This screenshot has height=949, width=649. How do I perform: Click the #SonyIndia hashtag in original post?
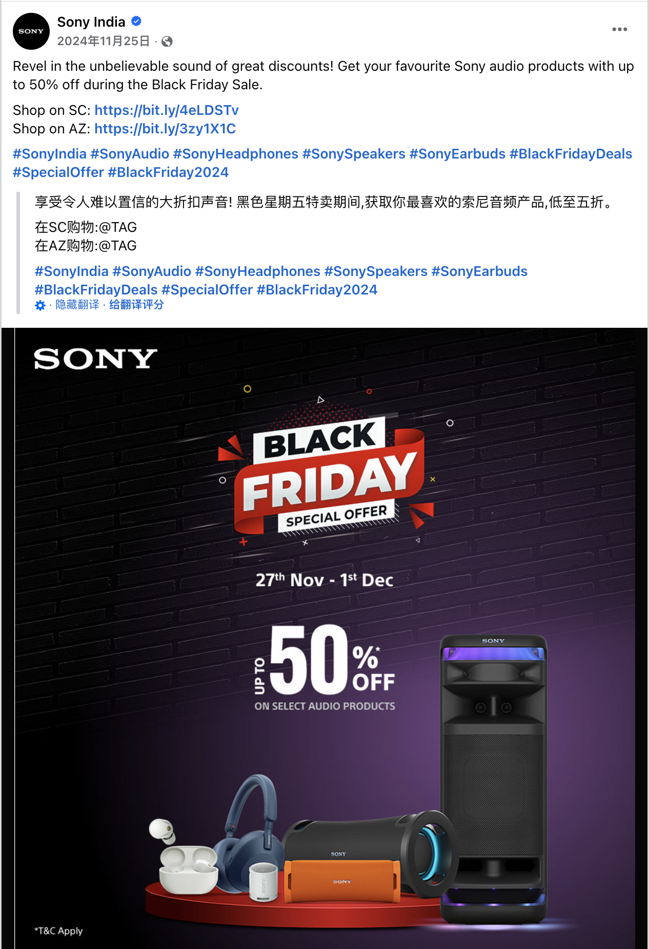point(50,154)
